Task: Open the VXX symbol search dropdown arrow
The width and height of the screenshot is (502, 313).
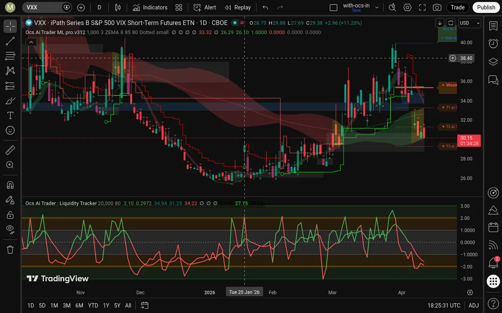Action: (x=67, y=8)
